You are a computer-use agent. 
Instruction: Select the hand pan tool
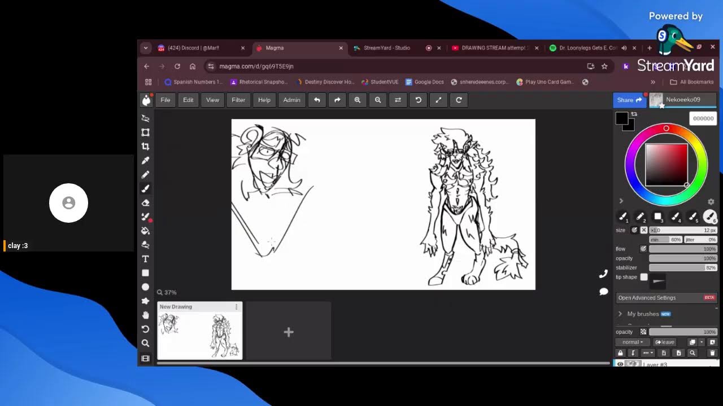click(x=145, y=315)
